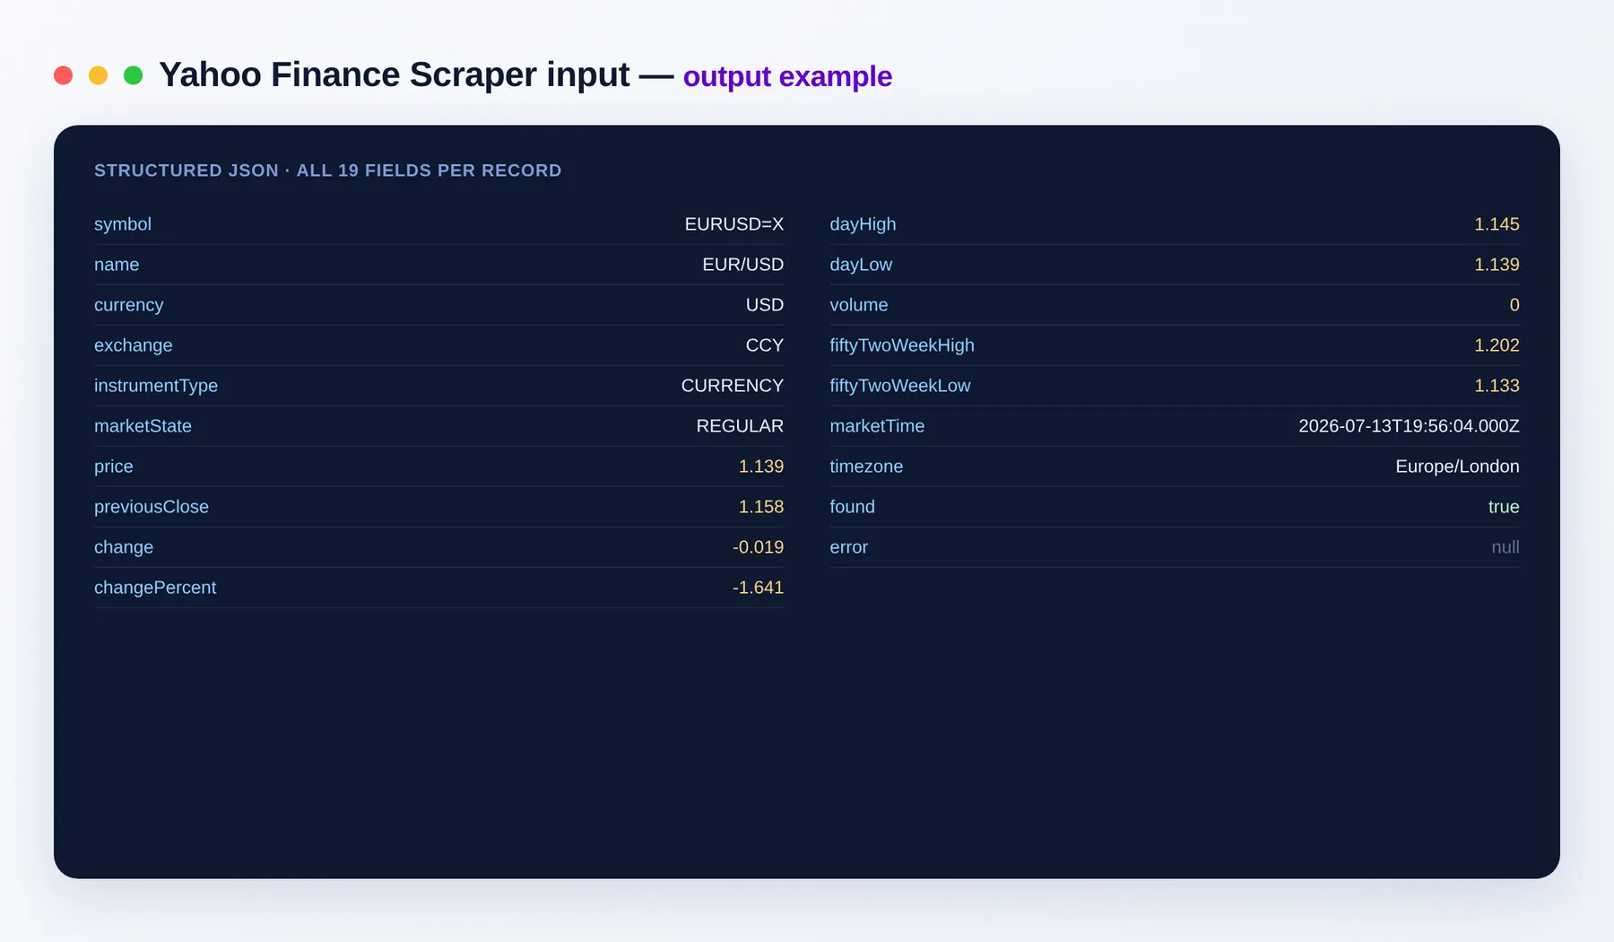Select the value 'EURUSD=X'
1614x942 pixels.
click(733, 224)
